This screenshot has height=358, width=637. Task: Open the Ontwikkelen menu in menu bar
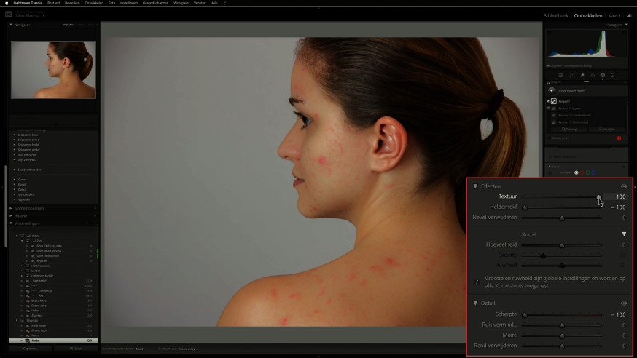(x=94, y=3)
